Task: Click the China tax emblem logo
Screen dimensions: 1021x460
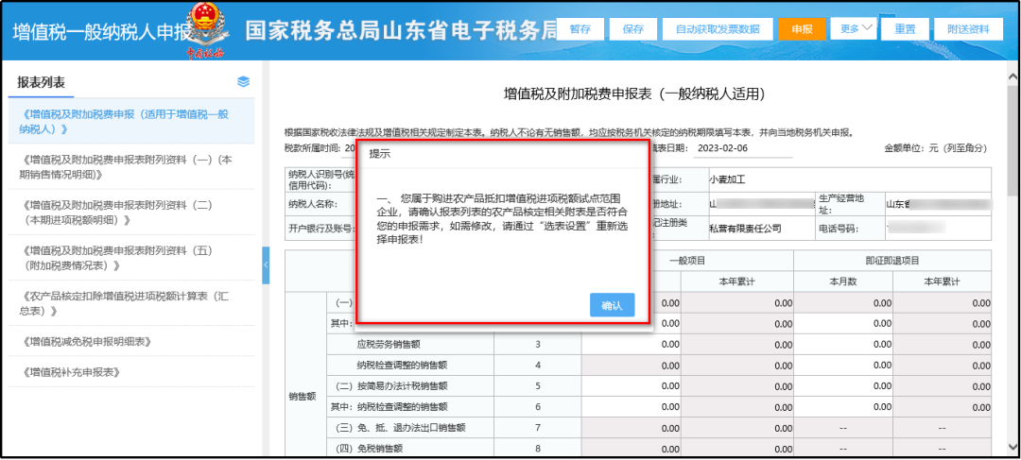Action: pyautogui.click(x=204, y=30)
